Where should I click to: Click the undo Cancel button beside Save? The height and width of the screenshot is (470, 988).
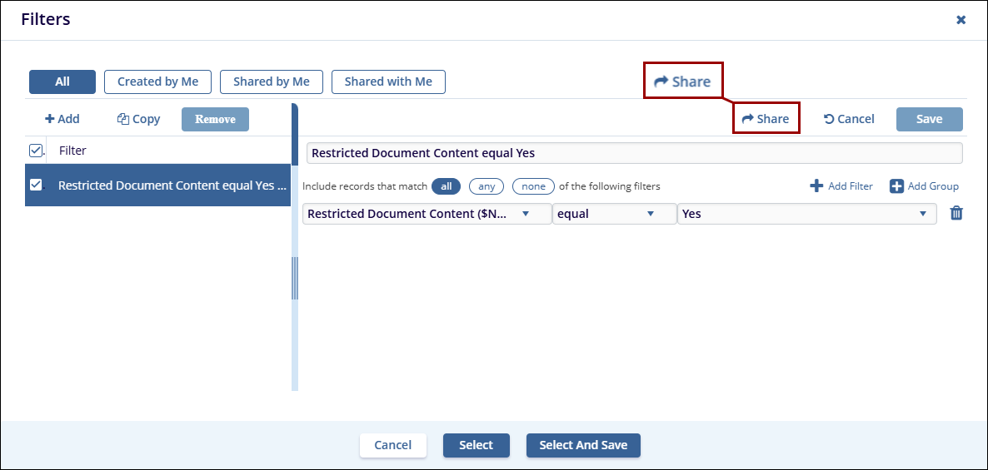coord(849,119)
